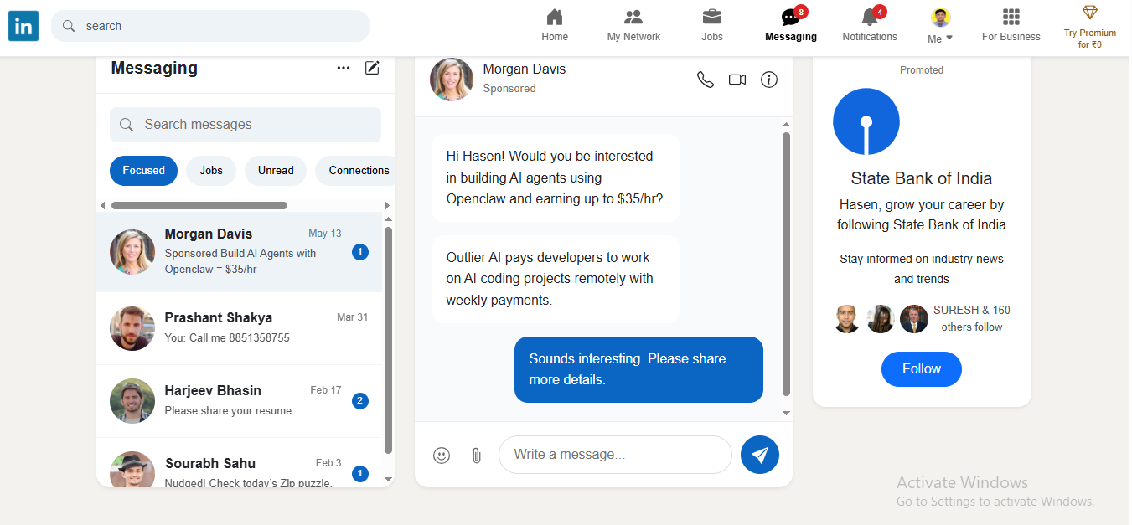The height and width of the screenshot is (525, 1132).
Task: Click chat scroll down arrow
Action: tap(786, 413)
